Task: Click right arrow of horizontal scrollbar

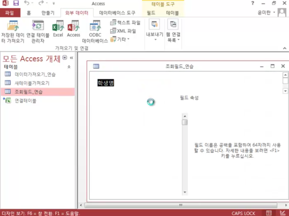Action: pyautogui.click(x=285, y=205)
